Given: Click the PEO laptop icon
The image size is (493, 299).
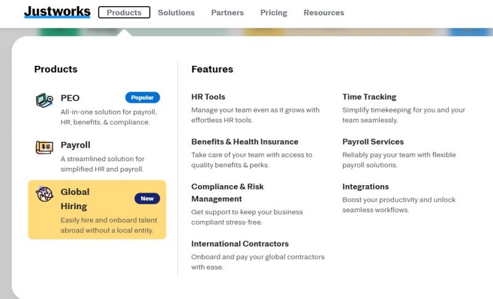Looking at the screenshot, I should coord(44,100).
